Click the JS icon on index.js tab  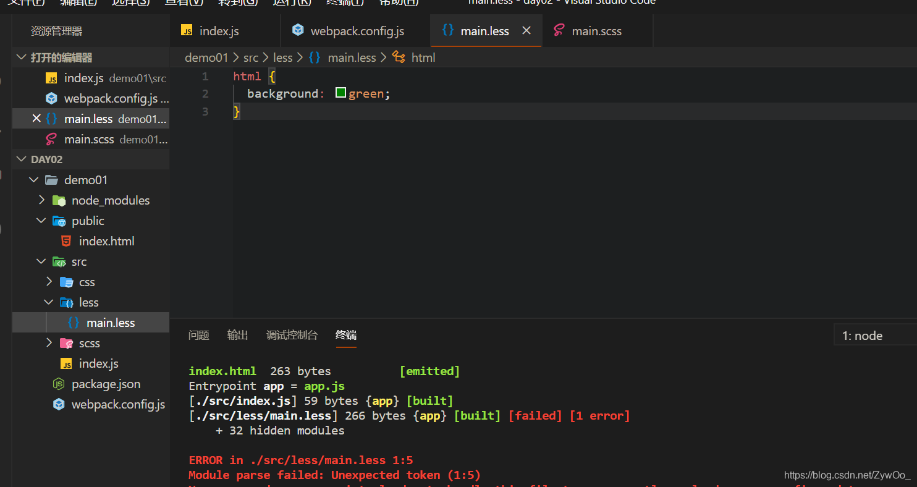187,30
